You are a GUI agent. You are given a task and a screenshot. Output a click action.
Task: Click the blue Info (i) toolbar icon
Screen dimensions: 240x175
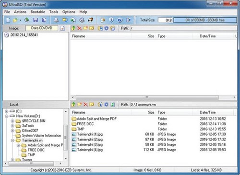coord(111,20)
